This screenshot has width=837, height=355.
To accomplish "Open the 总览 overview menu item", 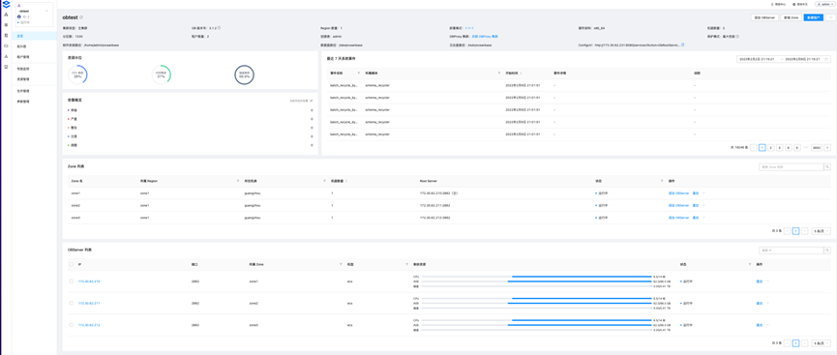I will click(x=34, y=36).
